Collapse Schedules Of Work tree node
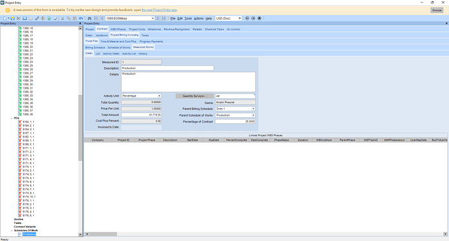The image size is (449, 241). pos(12,231)
